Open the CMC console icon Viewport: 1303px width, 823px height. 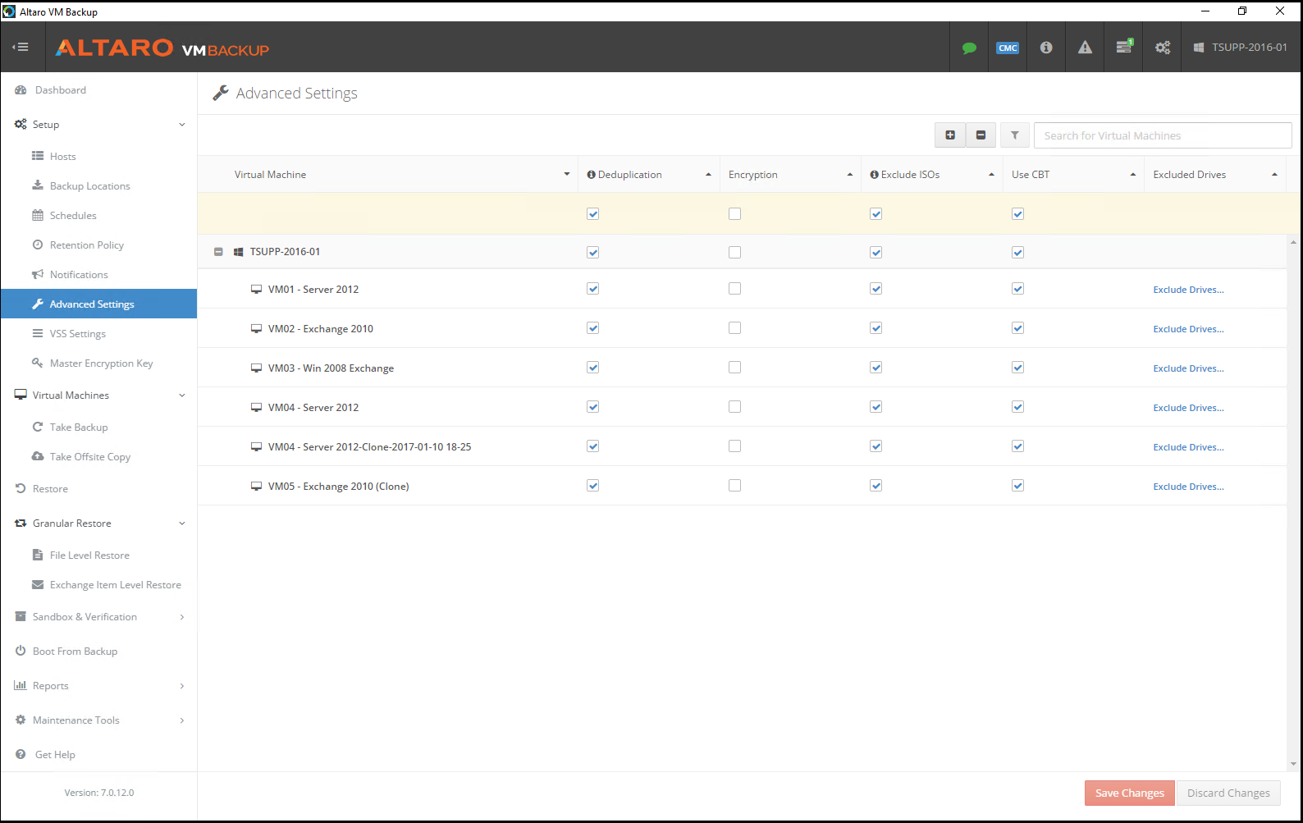pos(1008,48)
